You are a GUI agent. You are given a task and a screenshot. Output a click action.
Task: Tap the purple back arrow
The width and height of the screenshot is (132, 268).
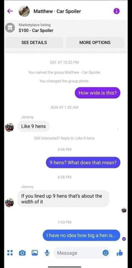(10, 11)
